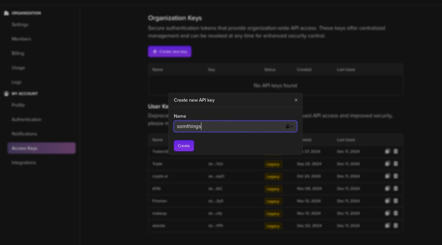Delete the 'makeup' API key
442x245 pixels.
click(396, 213)
